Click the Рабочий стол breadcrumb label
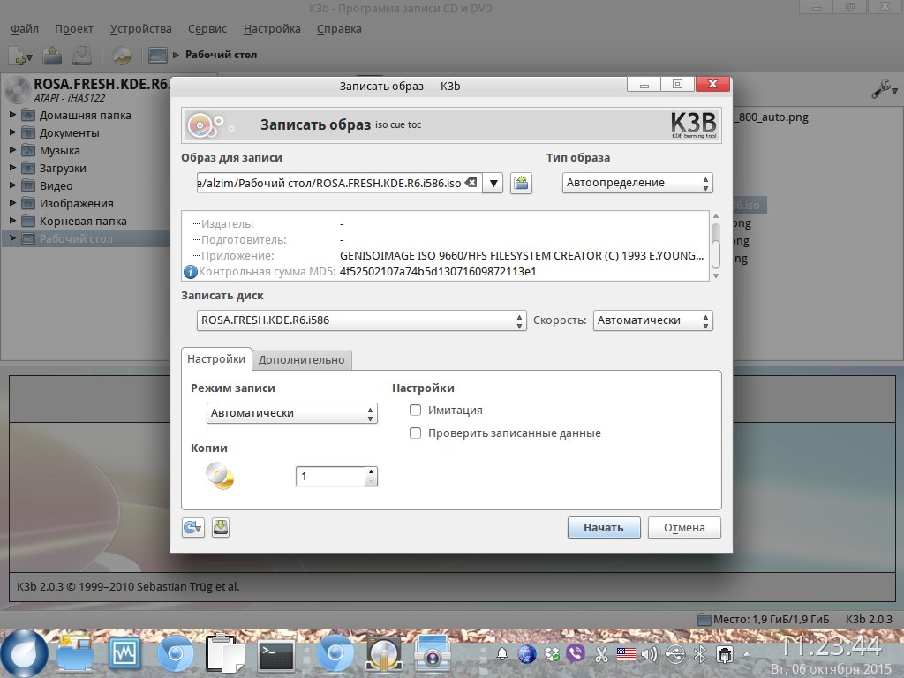 [221, 55]
